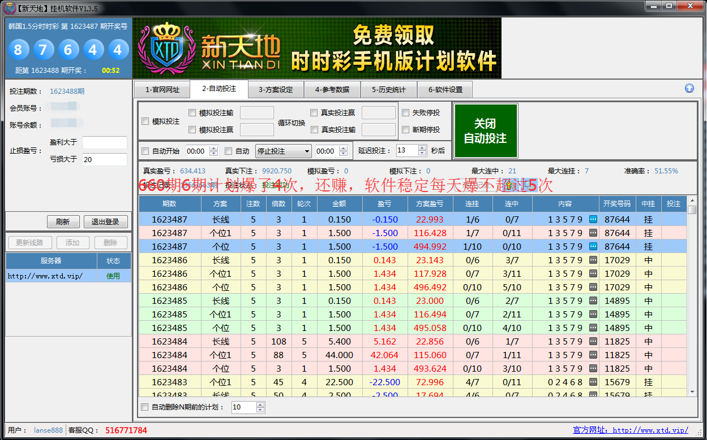Click the 删除 server button
The width and height of the screenshot is (707, 440).
pos(110,242)
